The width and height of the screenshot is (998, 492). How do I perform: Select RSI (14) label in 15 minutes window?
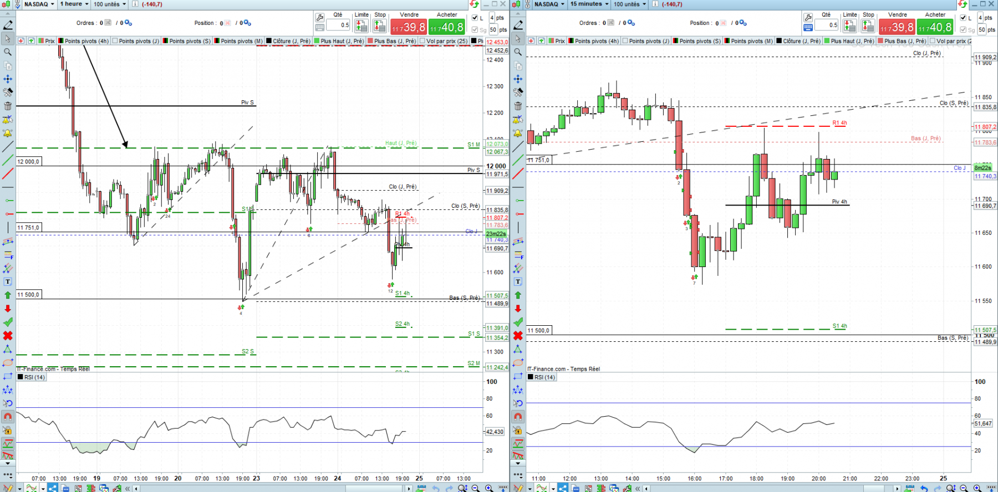pos(542,377)
